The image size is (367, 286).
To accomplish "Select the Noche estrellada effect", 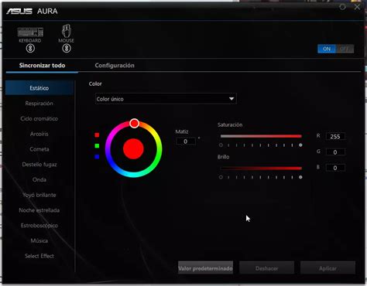I will (x=39, y=210).
